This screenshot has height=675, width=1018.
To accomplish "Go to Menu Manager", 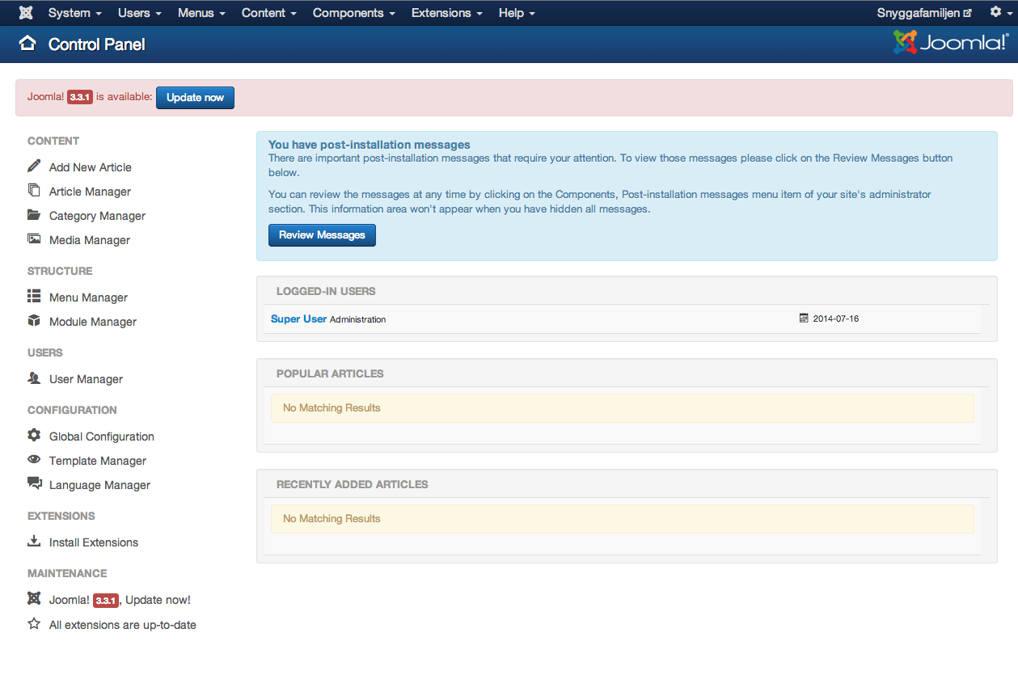I will pyautogui.click(x=88, y=297).
